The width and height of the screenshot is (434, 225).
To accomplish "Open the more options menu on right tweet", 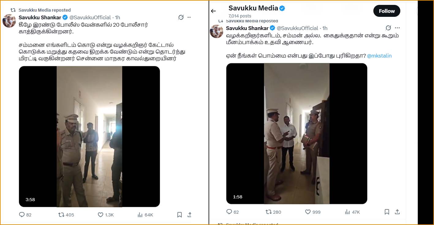I will coord(397,28).
